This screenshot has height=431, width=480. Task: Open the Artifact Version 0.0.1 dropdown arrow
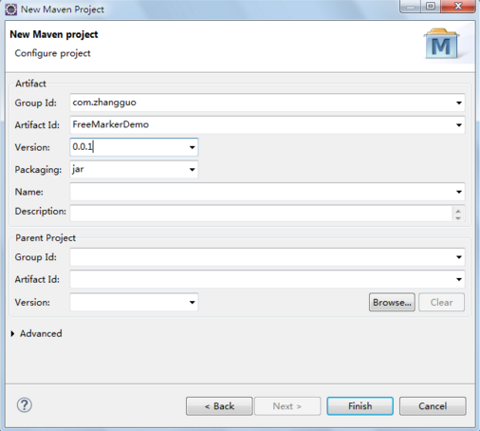[x=192, y=147]
